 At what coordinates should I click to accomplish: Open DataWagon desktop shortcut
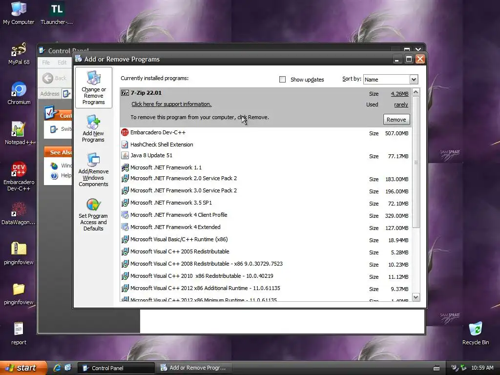coord(19,213)
